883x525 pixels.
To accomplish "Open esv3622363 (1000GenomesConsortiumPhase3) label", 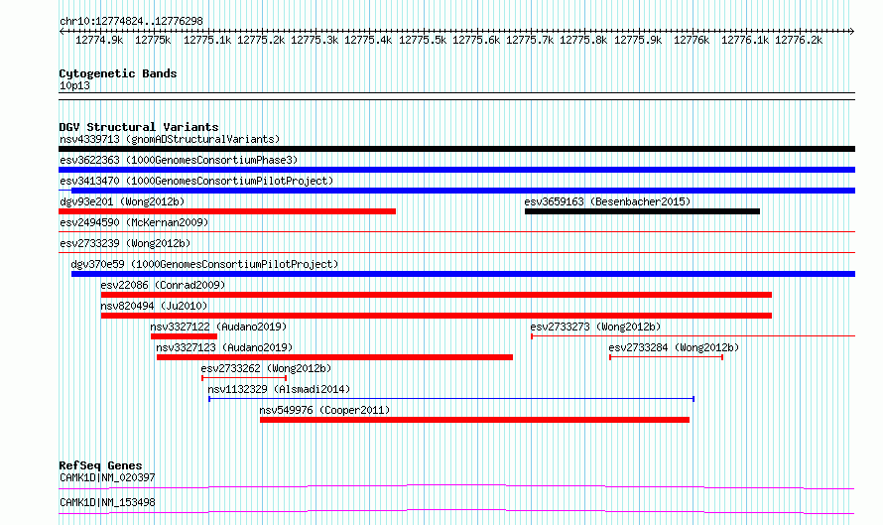I will (x=179, y=160).
